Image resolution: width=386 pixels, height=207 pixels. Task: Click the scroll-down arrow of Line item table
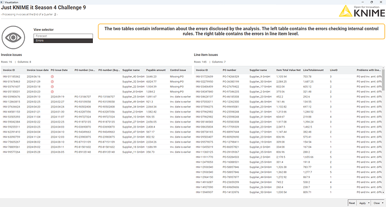tap(383, 192)
